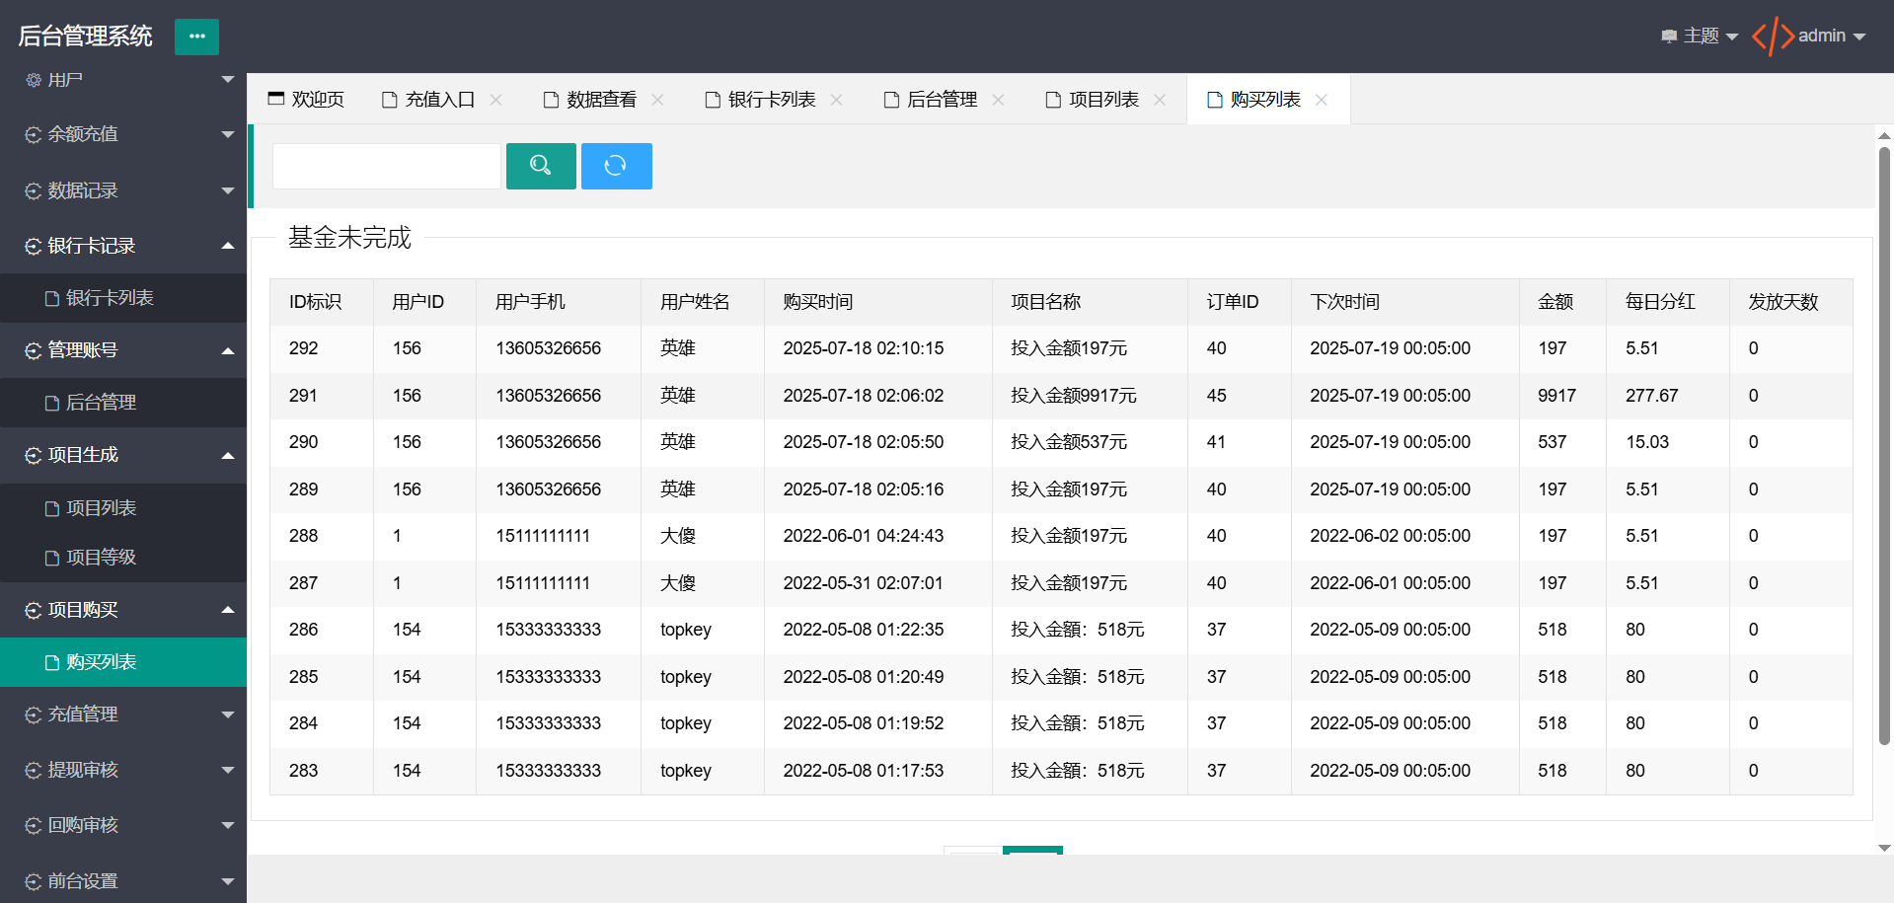Viewport: 1894px width, 903px height.
Task: Click the 充值管理 sidebar icon
Action: pyautogui.click(x=34, y=715)
